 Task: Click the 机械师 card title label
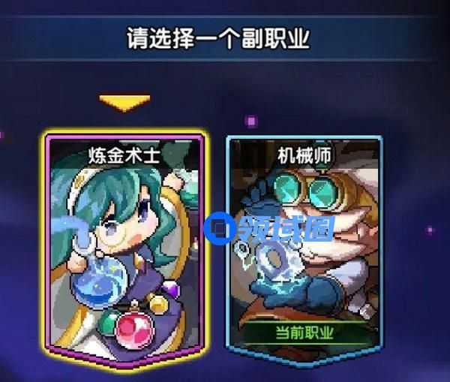tap(304, 156)
